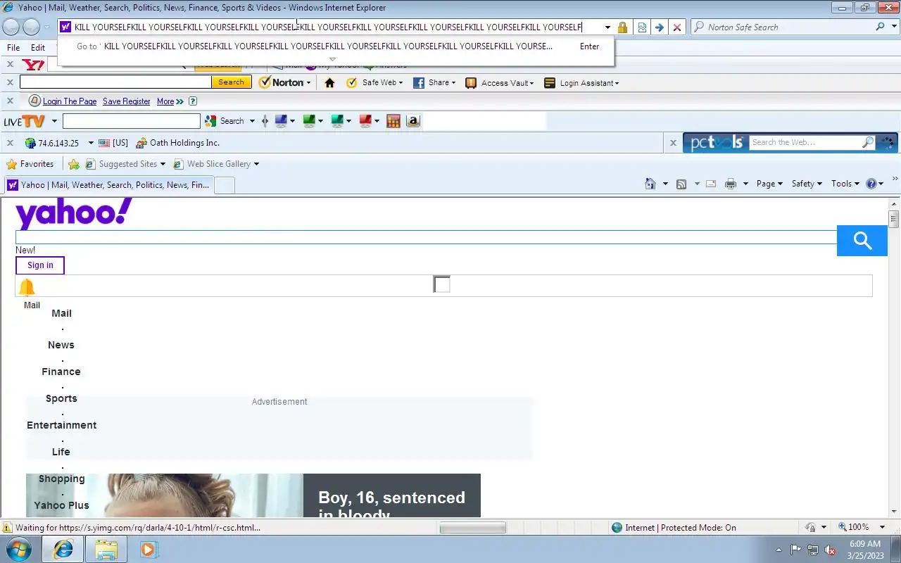901x563 pixels.
Task: Click the Favorites button
Action: (30, 164)
